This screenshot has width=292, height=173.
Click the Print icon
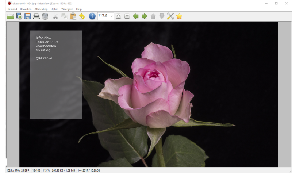click(36, 16)
